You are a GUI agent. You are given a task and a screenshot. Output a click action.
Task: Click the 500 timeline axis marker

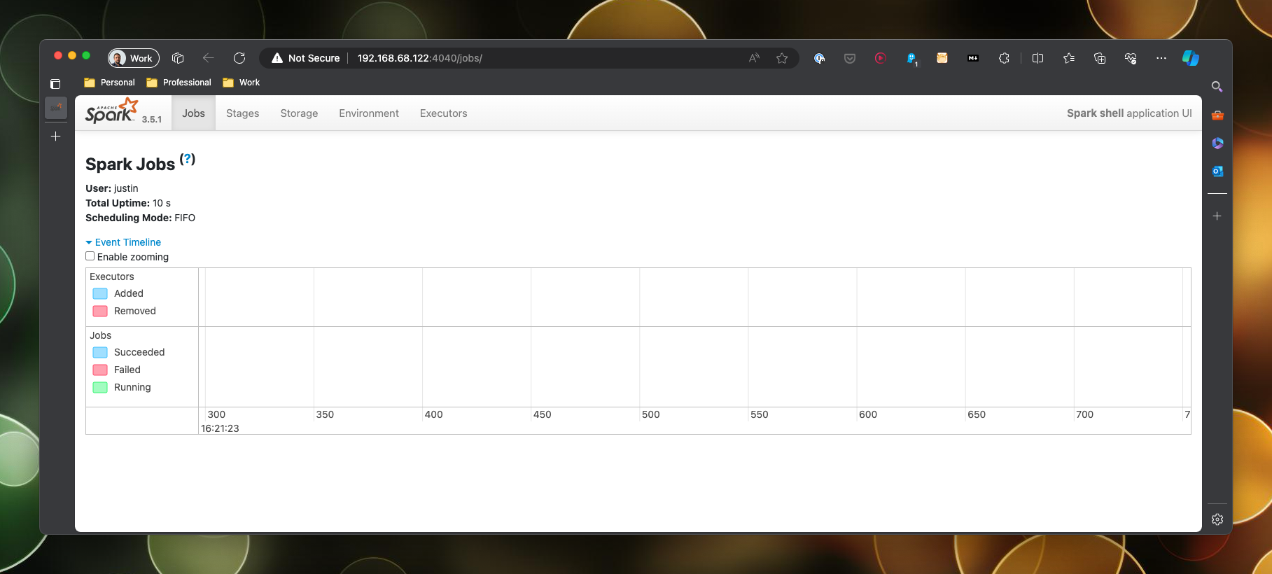pos(650,414)
